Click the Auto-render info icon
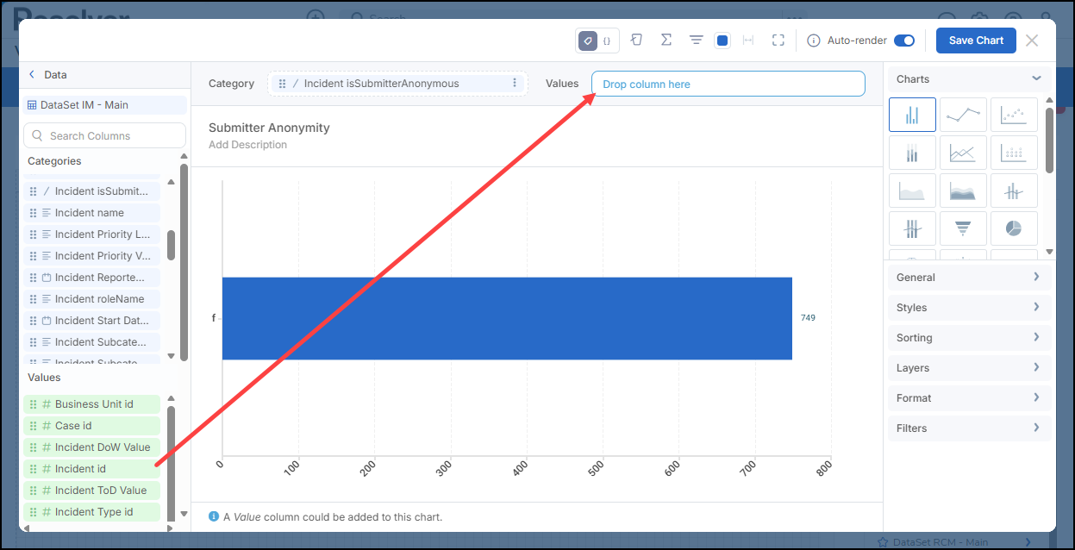Image resolution: width=1075 pixels, height=550 pixels. pyautogui.click(x=813, y=41)
